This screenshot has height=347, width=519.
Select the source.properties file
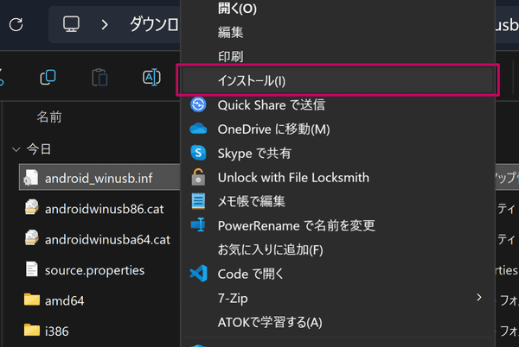pos(94,270)
